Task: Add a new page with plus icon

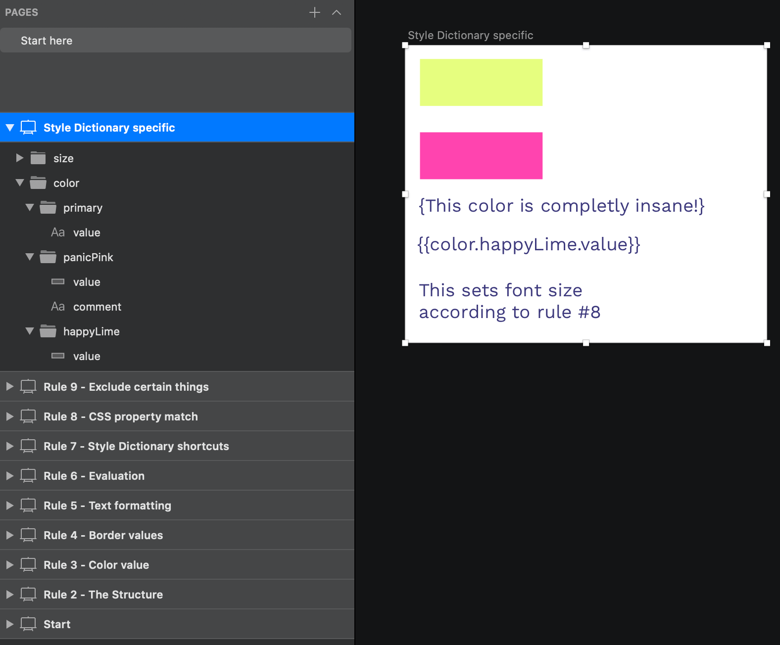Action: click(x=315, y=12)
